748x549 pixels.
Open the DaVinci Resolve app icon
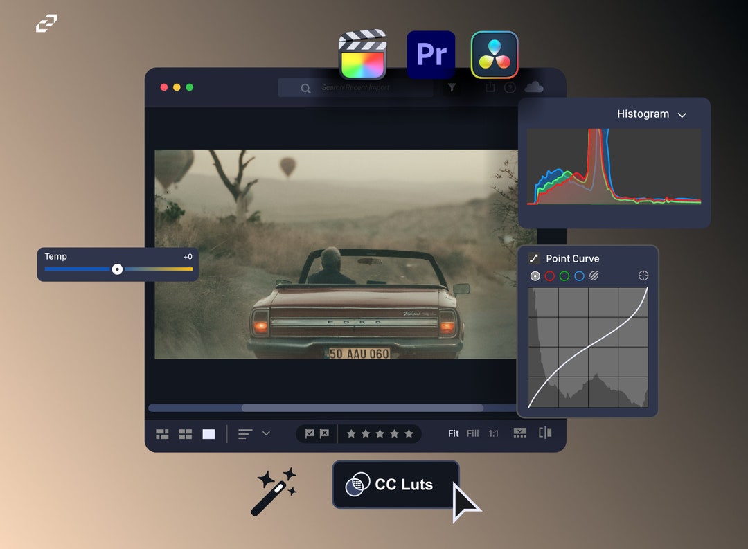[494, 53]
